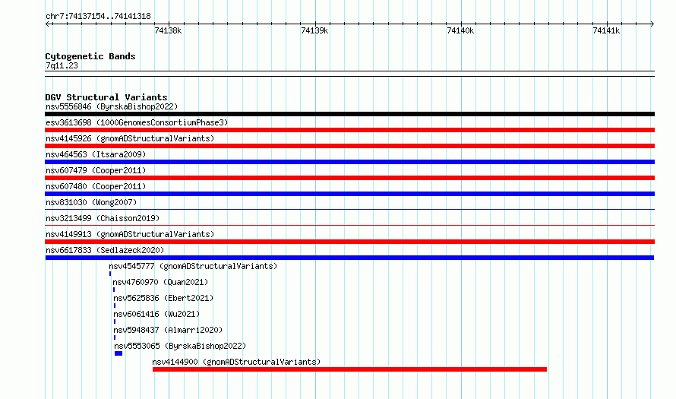
Task: Select the blue nsv607480 variant bar
Action: click(x=349, y=194)
